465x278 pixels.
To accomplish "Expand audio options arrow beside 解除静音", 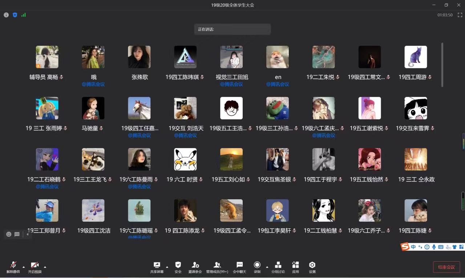I will (x=24, y=267).
